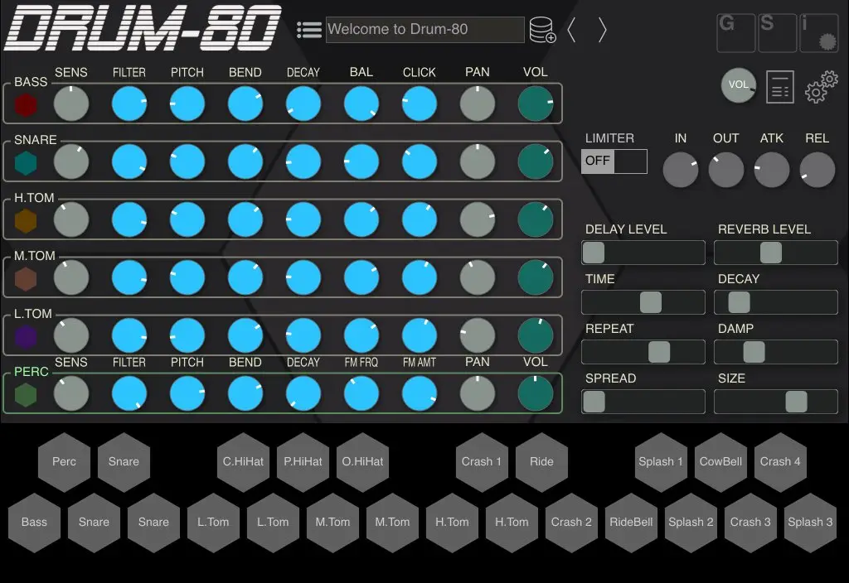Click the limiter OUT knob

click(726, 170)
